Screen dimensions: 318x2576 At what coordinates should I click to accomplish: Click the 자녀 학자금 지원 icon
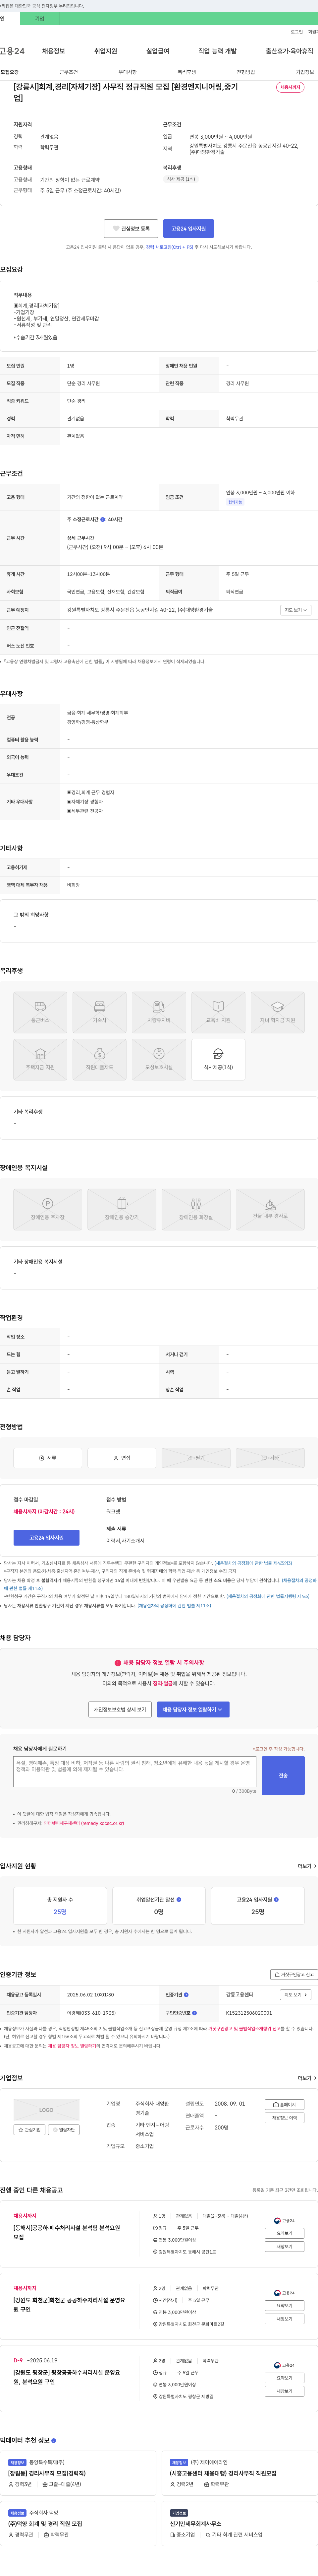pyautogui.click(x=278, y=1012)
